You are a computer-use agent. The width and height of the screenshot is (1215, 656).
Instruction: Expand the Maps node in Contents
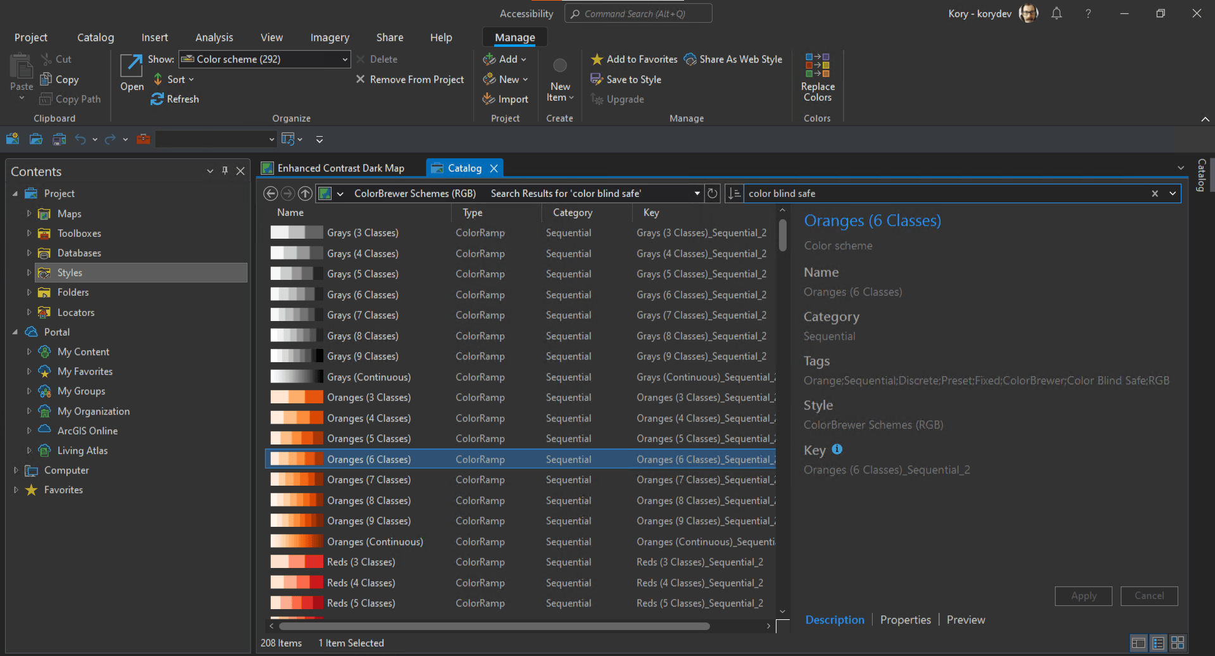point(28,213)
